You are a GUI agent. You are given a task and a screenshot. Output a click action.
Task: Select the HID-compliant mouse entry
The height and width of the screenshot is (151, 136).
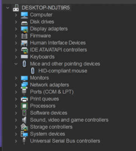[63, 71]
